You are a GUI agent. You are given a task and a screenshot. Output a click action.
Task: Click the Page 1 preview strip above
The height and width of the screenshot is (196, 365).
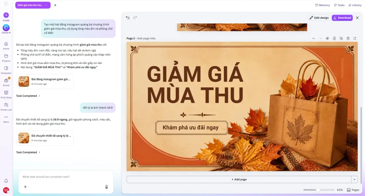tap(242, 27)
